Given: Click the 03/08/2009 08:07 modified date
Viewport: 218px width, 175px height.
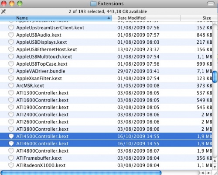Looking at the screenshot, I should 138,151.
